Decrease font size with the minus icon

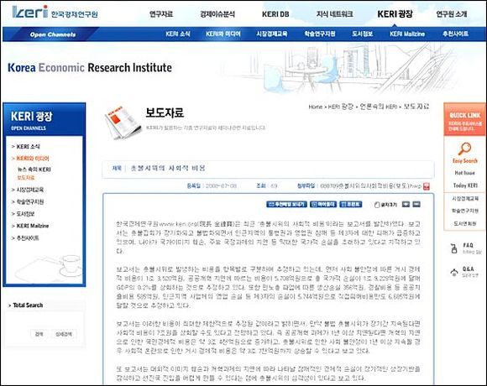(416, 204)
